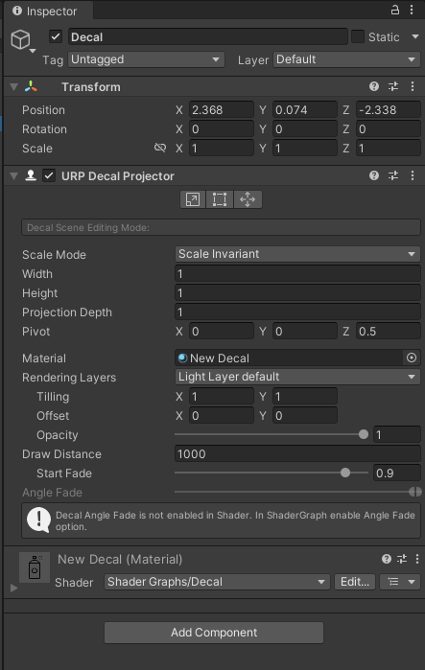Click the GameObject cube icon picker
The height and width of the screenshot is (670, 425).
click(20, 39)
